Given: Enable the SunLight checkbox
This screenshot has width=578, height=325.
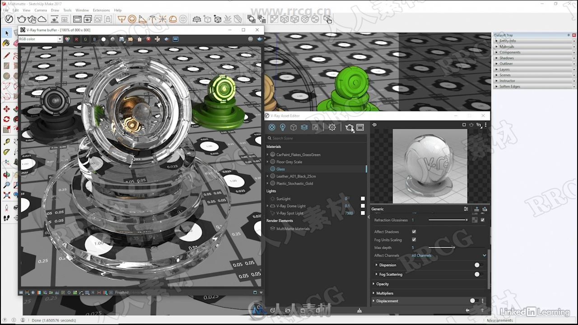Looking at the screenshot, I should point(363,199).
